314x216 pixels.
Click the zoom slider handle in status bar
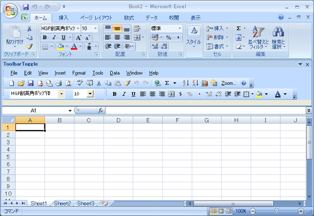tap(276, 211)
